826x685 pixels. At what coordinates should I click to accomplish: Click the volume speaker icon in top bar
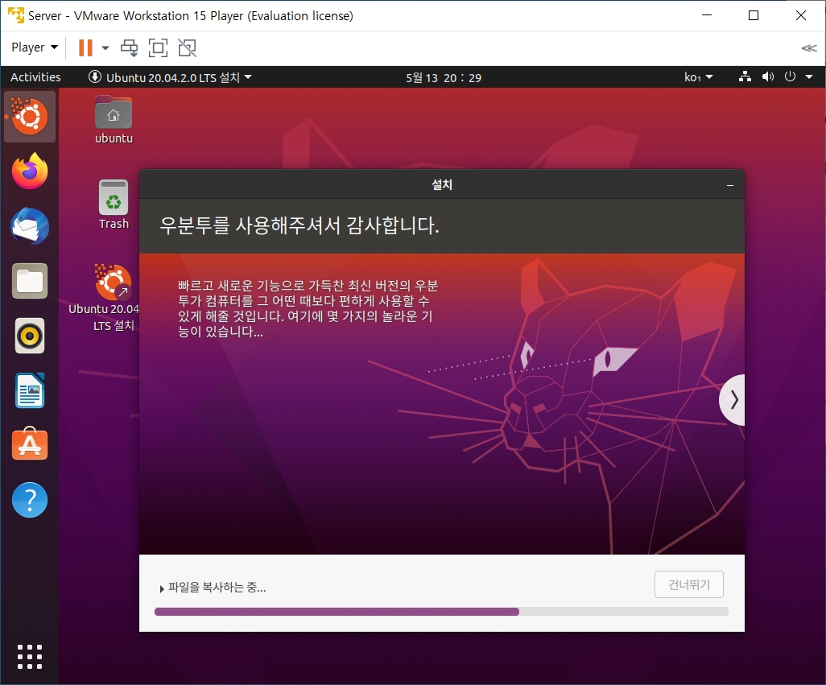[x=767, y=77]
